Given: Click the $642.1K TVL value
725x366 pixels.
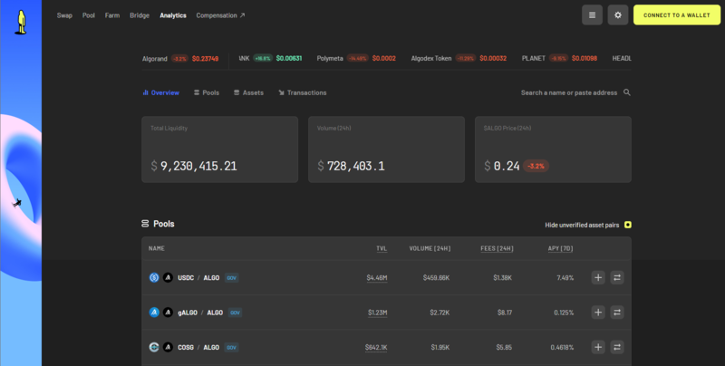Looking at the screenshot, I should (376, 347).
